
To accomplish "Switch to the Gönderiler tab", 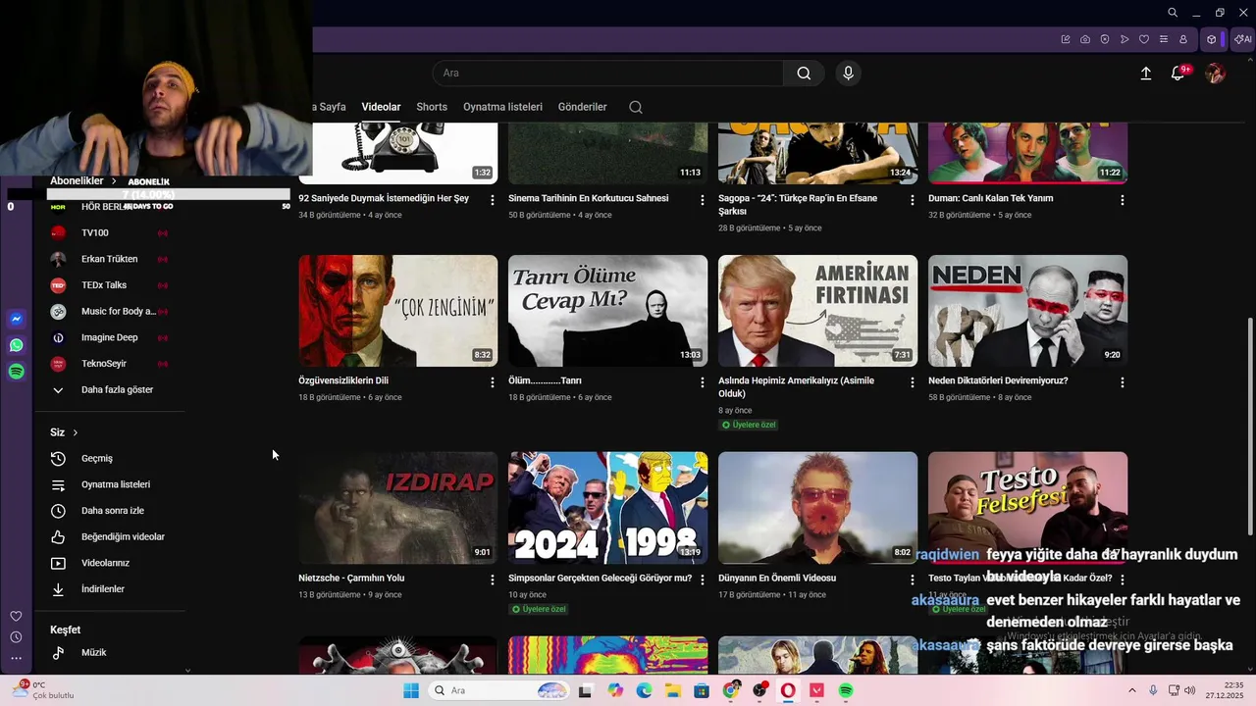I will click(x=583, y=107).
